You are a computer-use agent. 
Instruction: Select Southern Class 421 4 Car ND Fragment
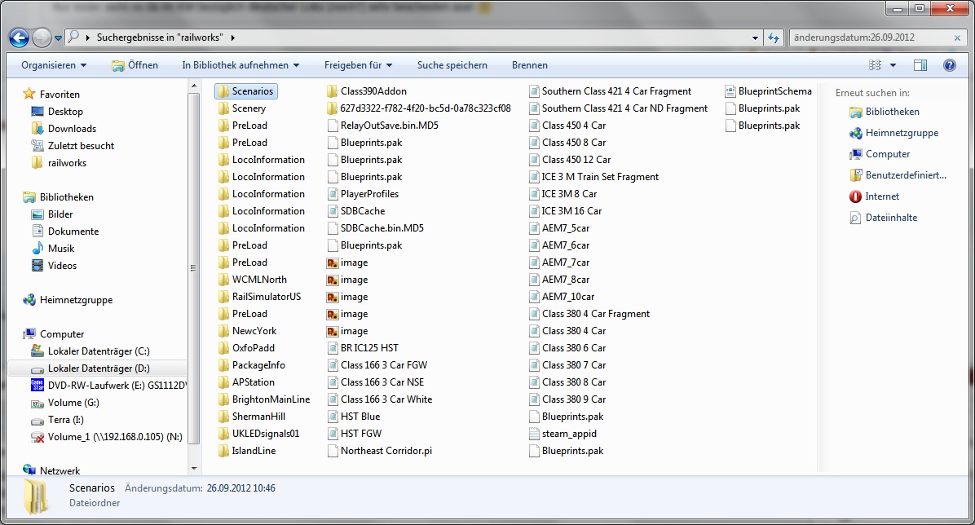(x=618, y=108)
